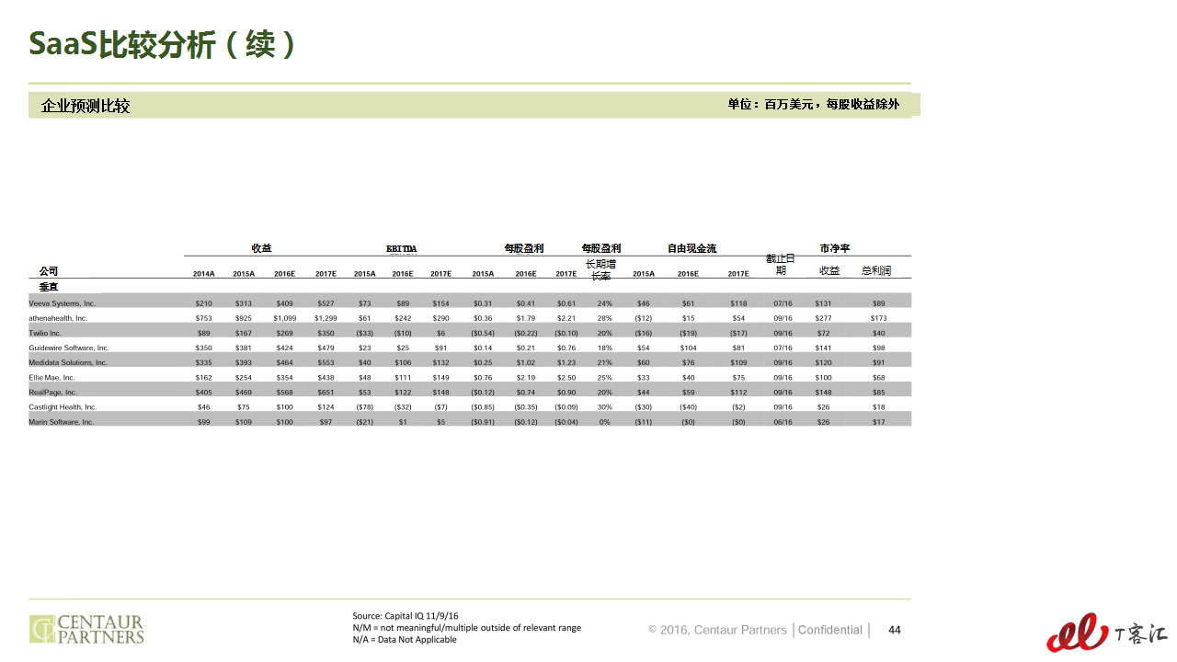Select the "Veeva Systems, Inc." row label
This screenshot has width=1177, height=662.
[63, 303]
